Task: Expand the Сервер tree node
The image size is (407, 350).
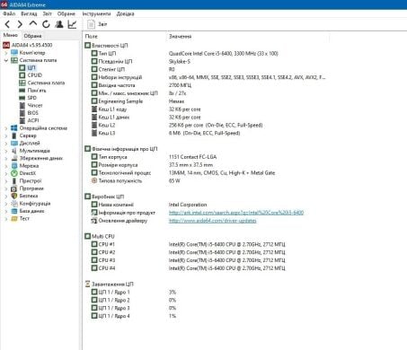Action: point(6,136)
